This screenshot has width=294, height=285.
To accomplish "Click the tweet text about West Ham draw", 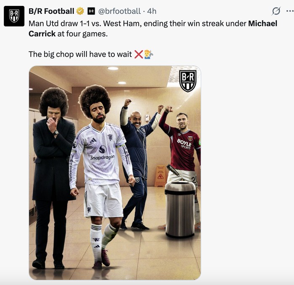I will click(153, 28).
